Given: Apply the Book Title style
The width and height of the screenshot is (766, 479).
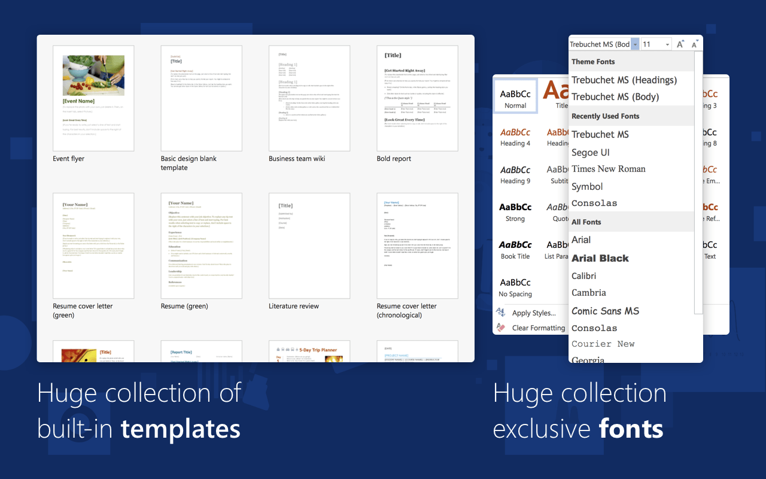Looking at the screenshot, I should coord(515,250).
